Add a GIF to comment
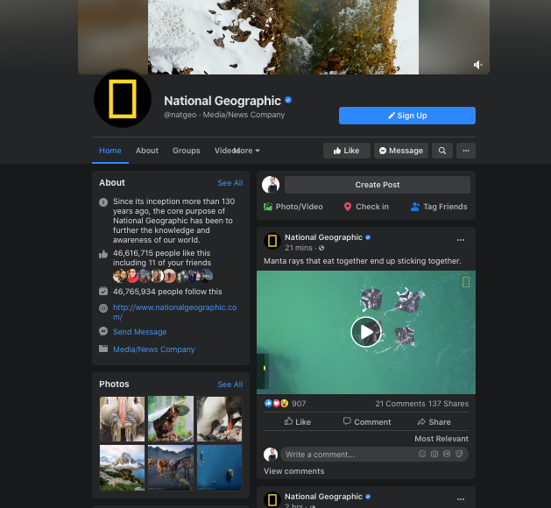Screen dimensions: 551x508 pos(447,454)
